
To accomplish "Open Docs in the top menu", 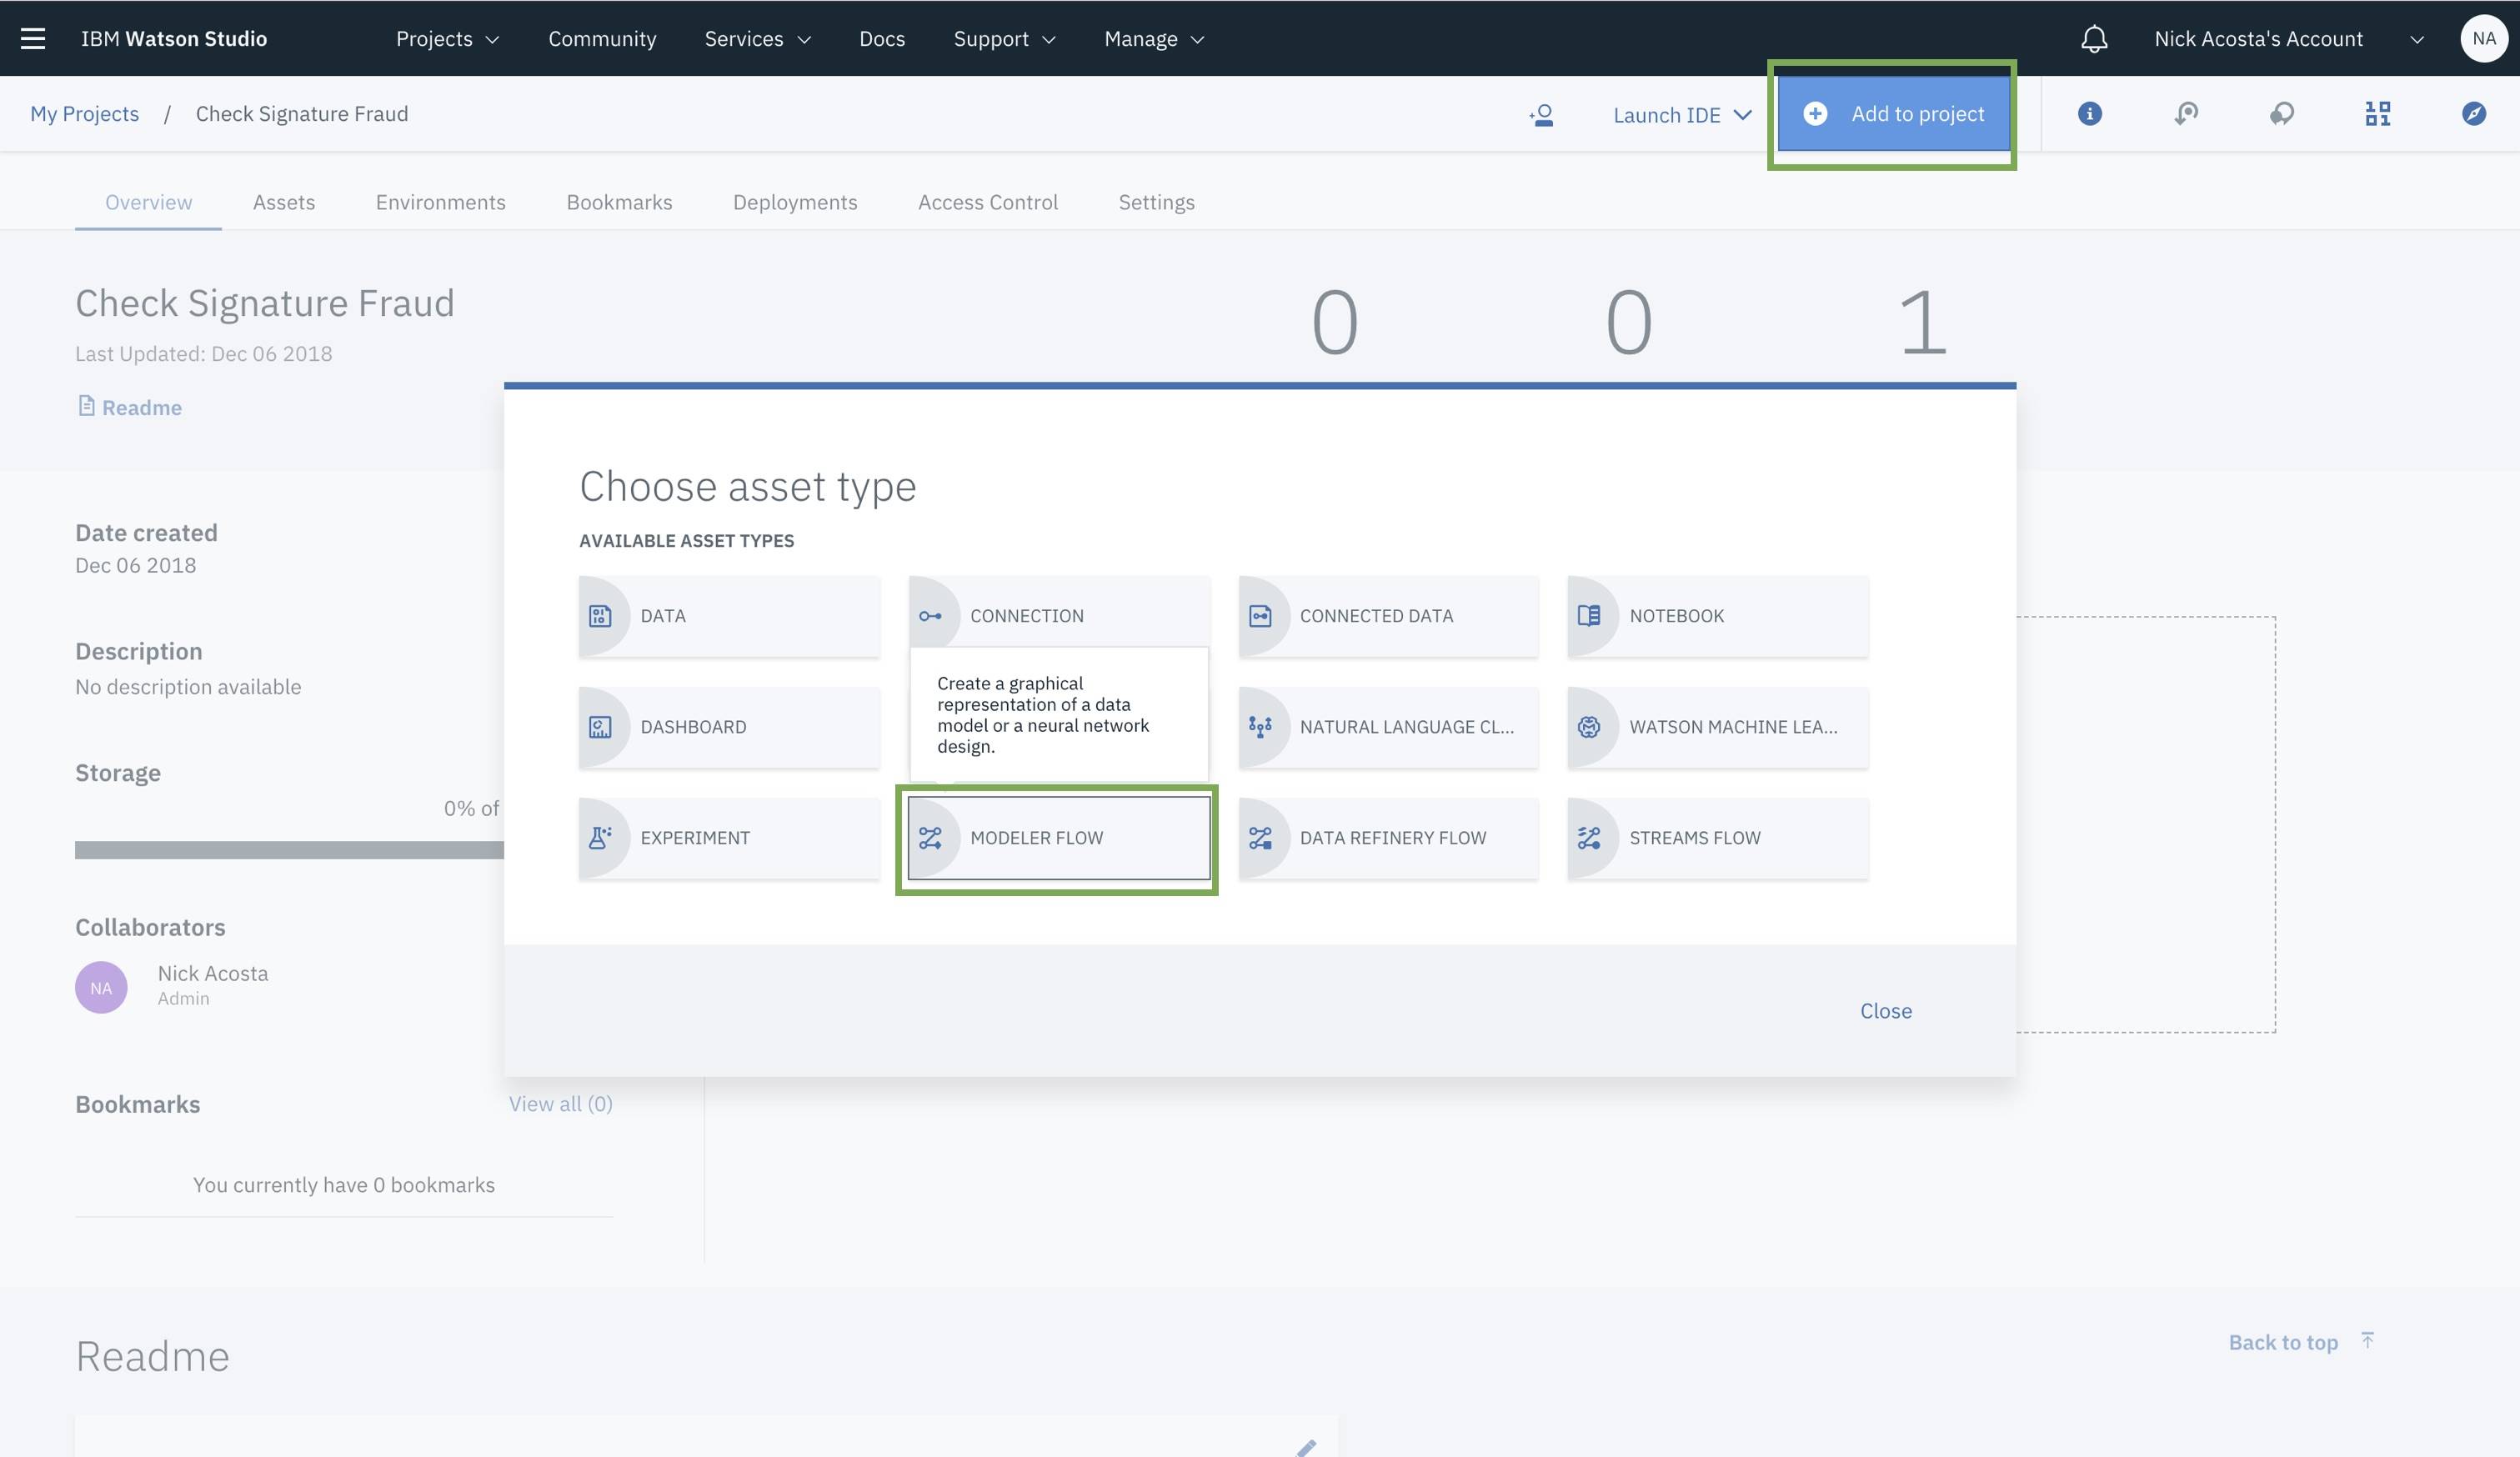I will tap(882, 39).
